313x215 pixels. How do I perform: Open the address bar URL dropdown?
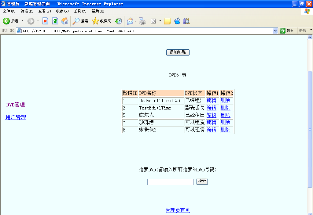[x=275, y=31]
